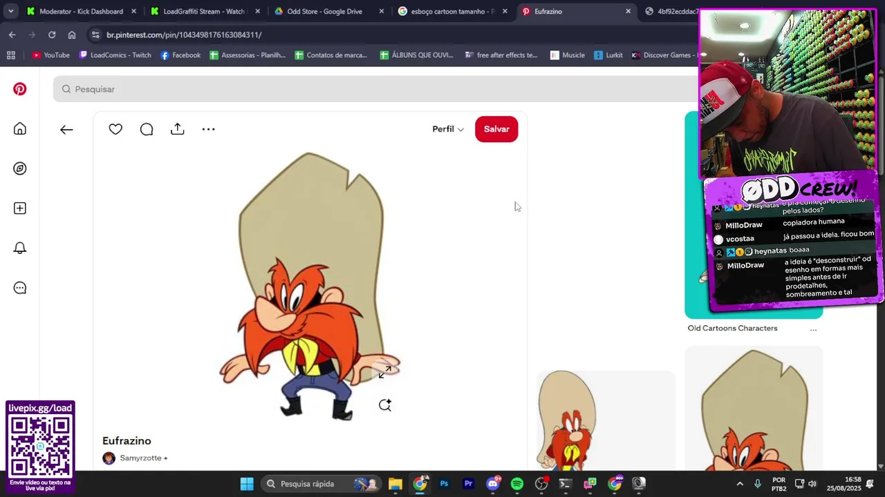Open notifications bell in sidebar

20,248
